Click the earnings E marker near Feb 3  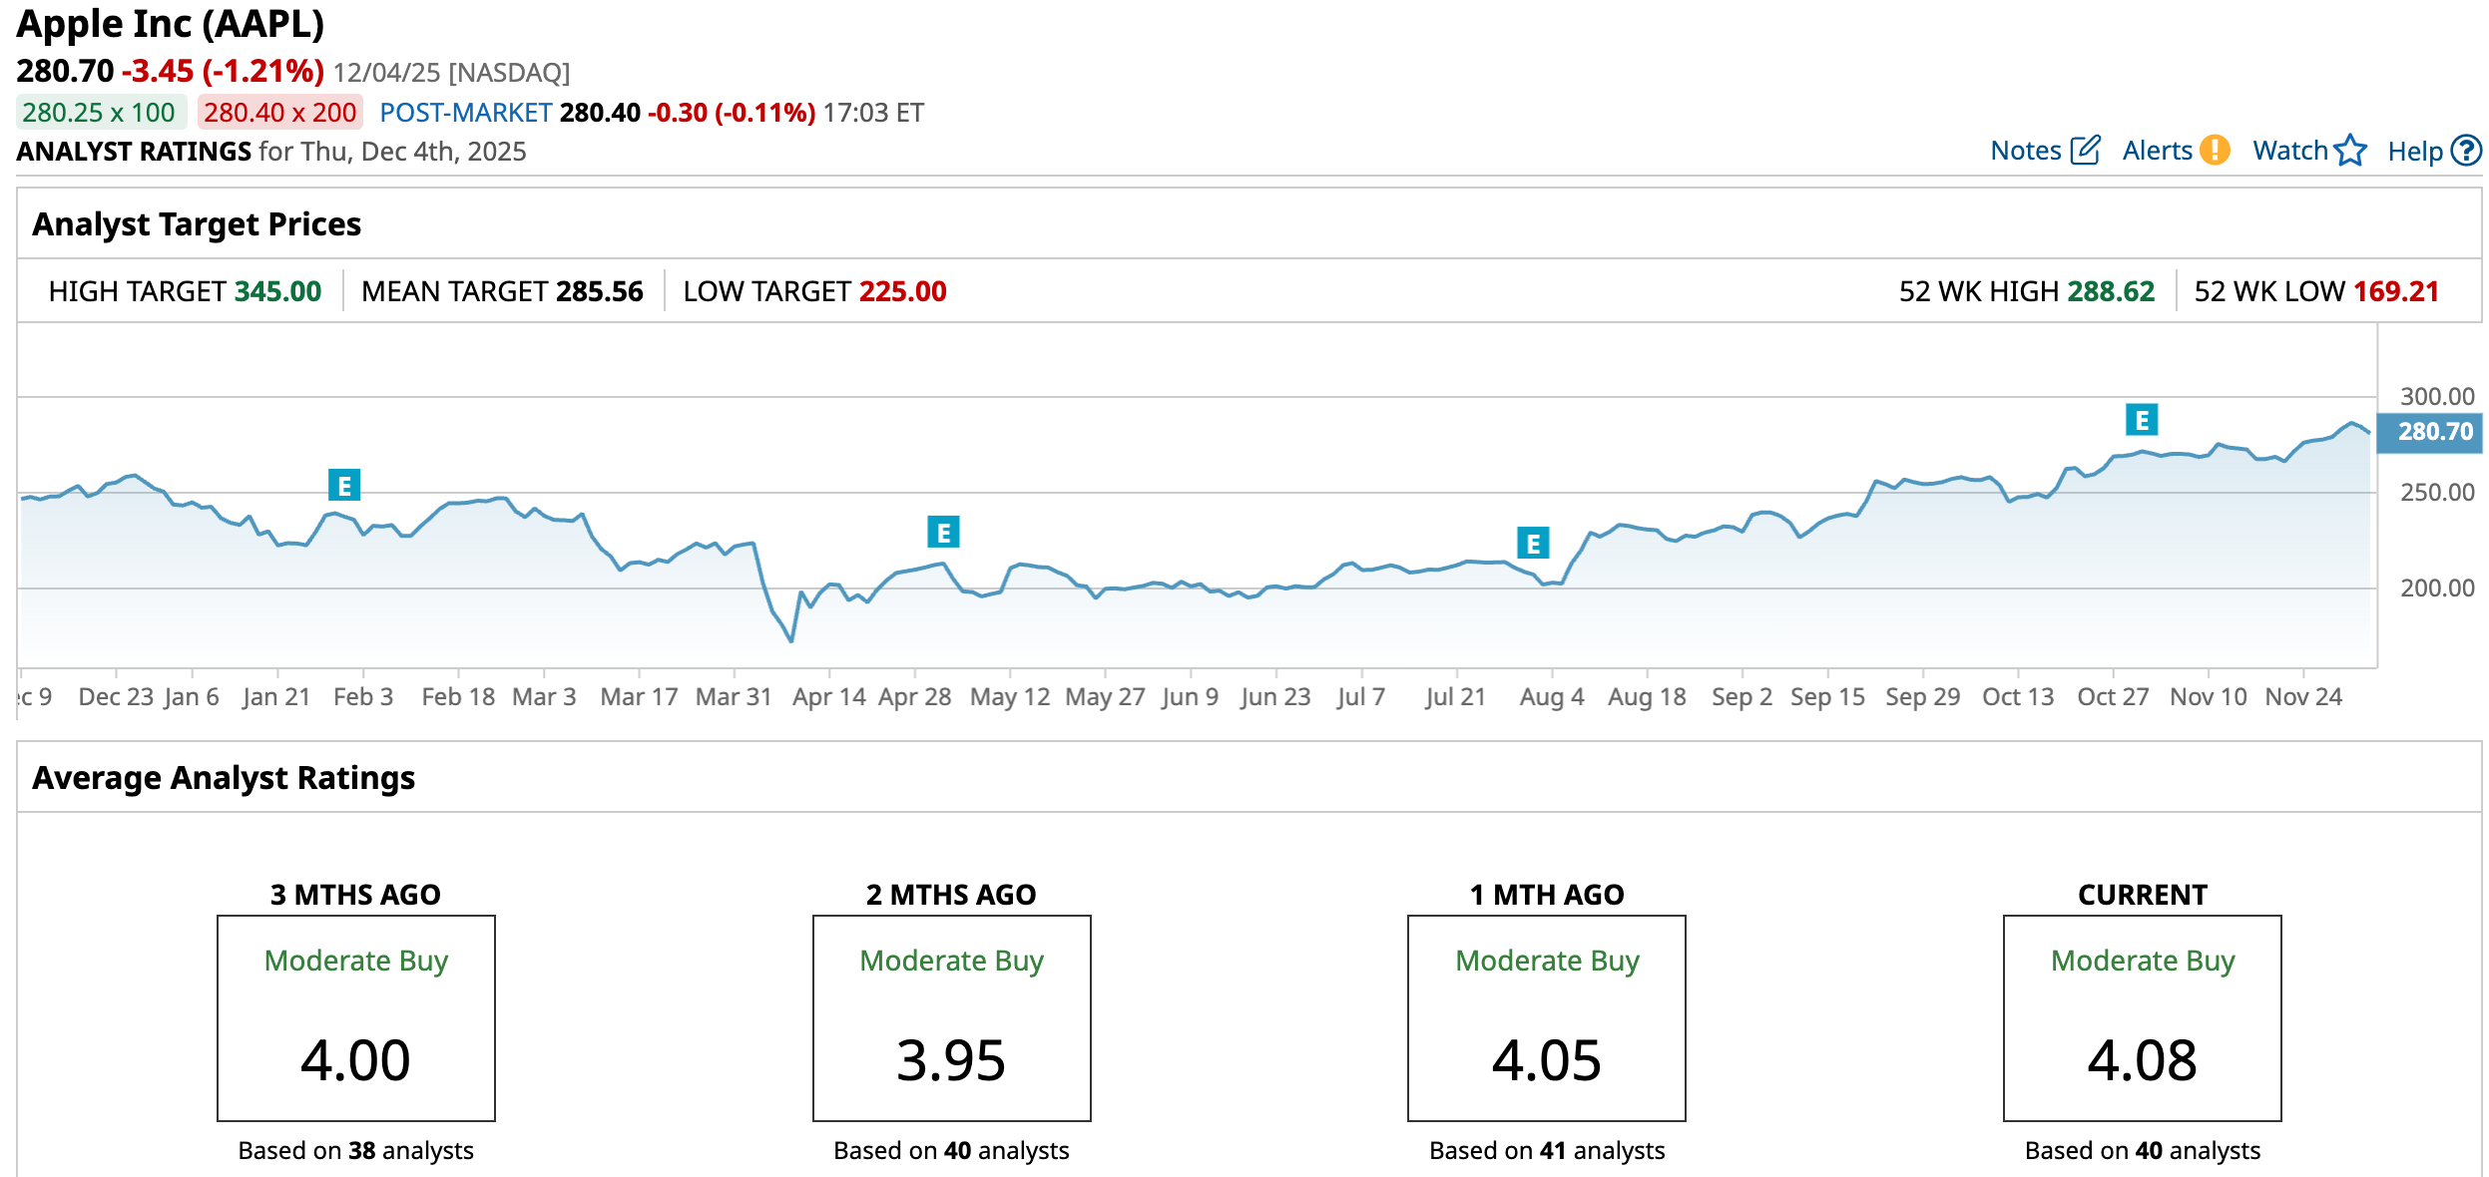[344, 486]
